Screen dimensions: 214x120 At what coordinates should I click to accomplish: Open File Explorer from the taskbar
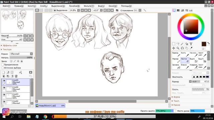click(x=28, y=117)
